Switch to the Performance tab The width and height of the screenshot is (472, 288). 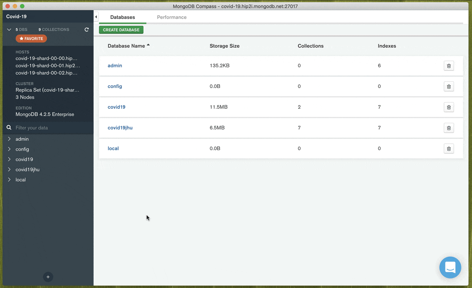point(172,17)
